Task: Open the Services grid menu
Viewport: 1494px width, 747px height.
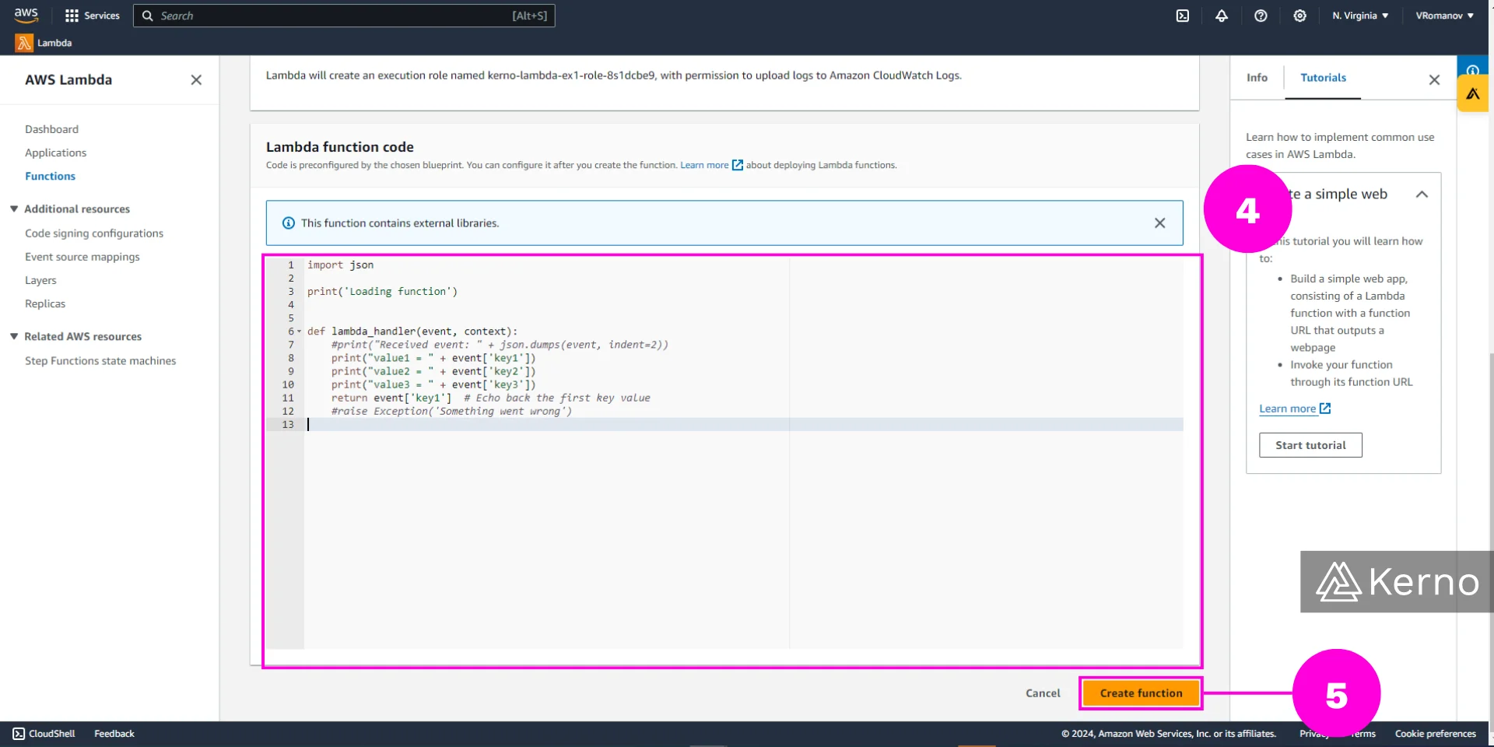Action: tap(93, 16)
